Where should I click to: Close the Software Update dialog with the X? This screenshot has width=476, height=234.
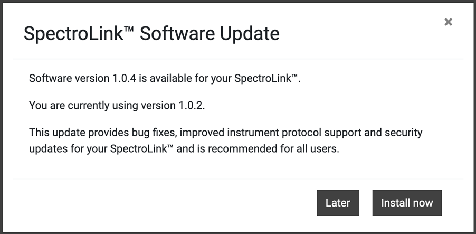[448, 22]
